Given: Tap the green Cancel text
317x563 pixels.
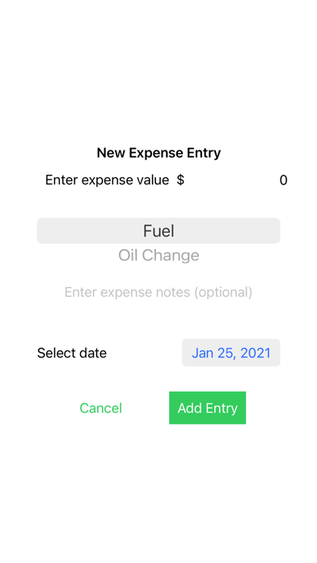Looking at the screenshot, I should (101, 408).
